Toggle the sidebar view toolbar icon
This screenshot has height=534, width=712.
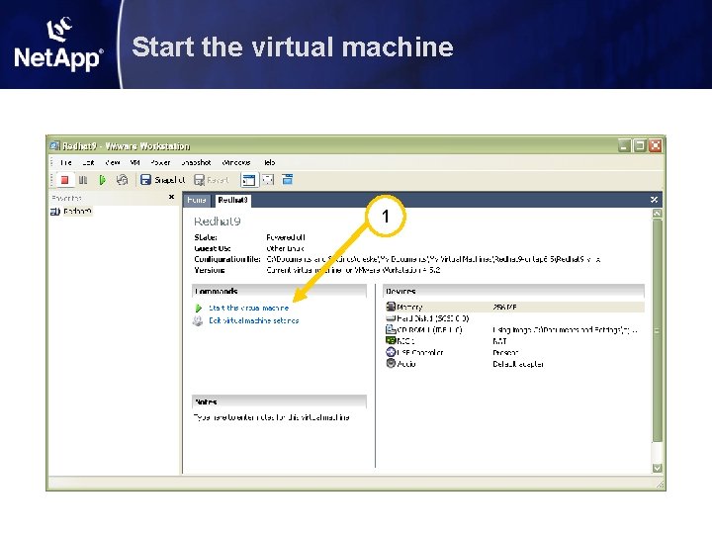point(249,180)
